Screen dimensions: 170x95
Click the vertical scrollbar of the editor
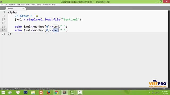pos(169,40)
